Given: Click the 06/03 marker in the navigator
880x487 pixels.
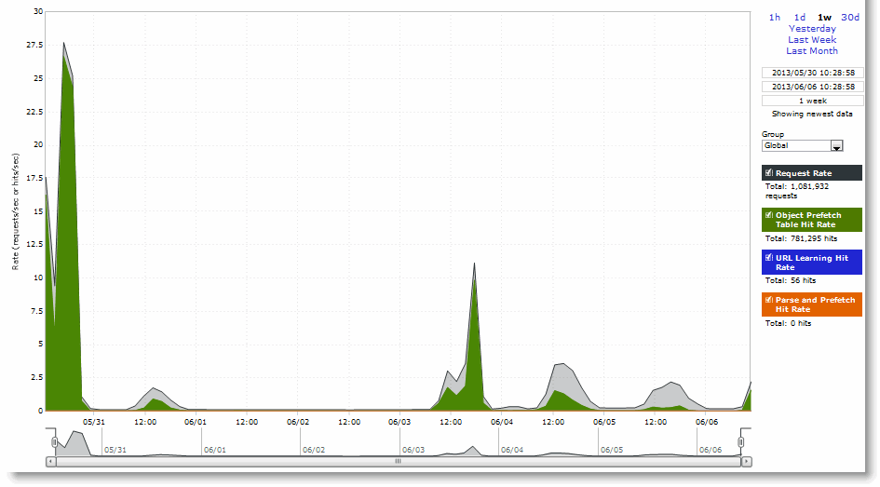Looking at the screenshot, I should 413,450.
